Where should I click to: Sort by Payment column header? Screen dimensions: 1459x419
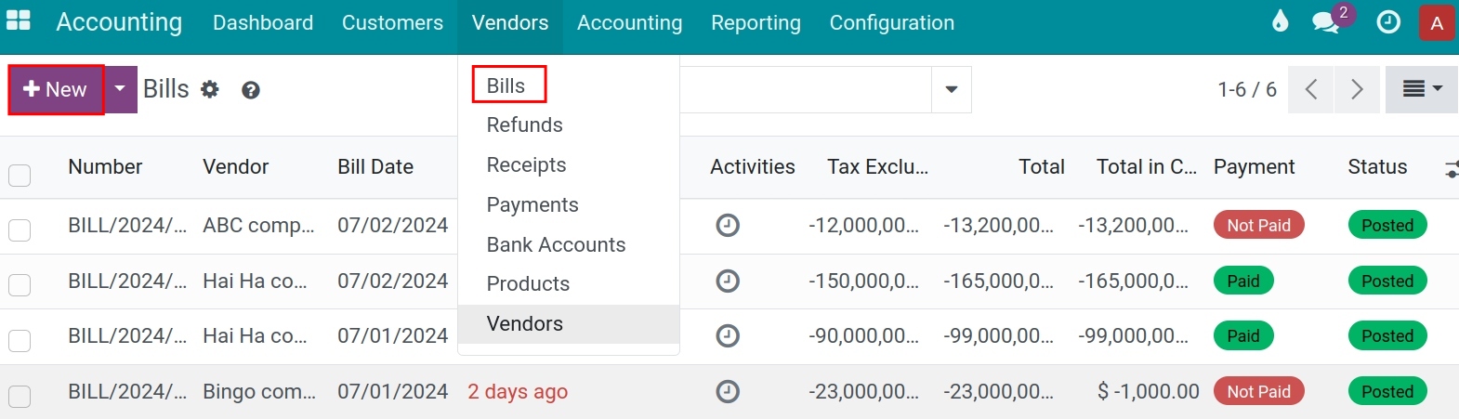pos(1254,166)
